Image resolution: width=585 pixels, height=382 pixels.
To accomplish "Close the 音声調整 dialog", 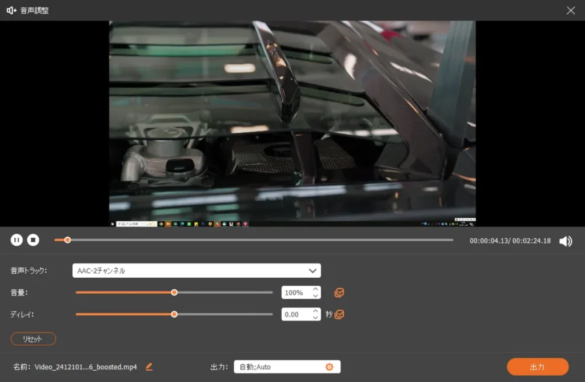I will coord(570,10).
